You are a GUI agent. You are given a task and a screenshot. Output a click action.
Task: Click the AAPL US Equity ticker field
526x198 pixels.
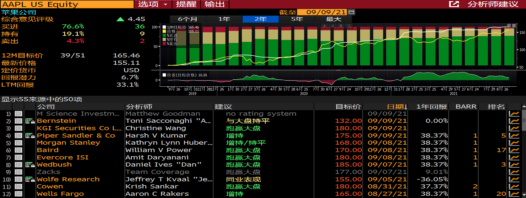click(x=67, y=4)
